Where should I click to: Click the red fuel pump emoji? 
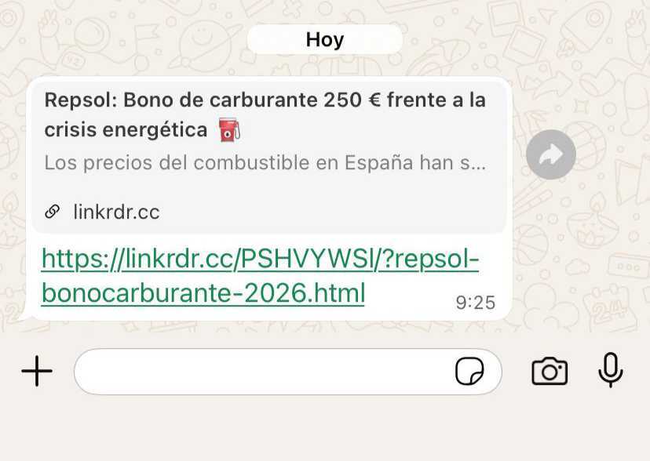tap(229, 129)
